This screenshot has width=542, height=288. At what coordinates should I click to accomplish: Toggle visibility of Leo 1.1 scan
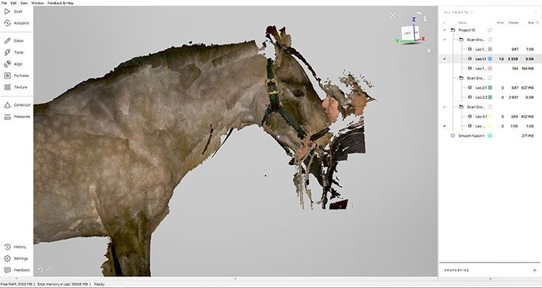tap(444, 59)
